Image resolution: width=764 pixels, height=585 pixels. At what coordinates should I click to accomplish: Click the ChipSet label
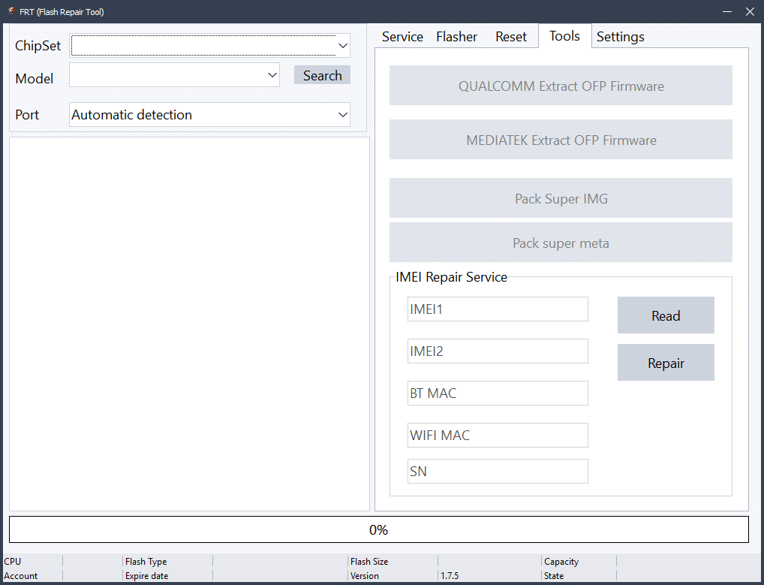[38, 46]
